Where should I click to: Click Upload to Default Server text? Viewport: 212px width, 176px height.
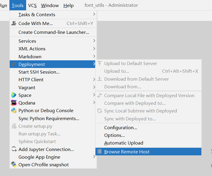(131, 63)
